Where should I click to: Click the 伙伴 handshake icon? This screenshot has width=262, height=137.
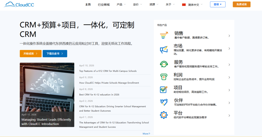pos(164,102)
